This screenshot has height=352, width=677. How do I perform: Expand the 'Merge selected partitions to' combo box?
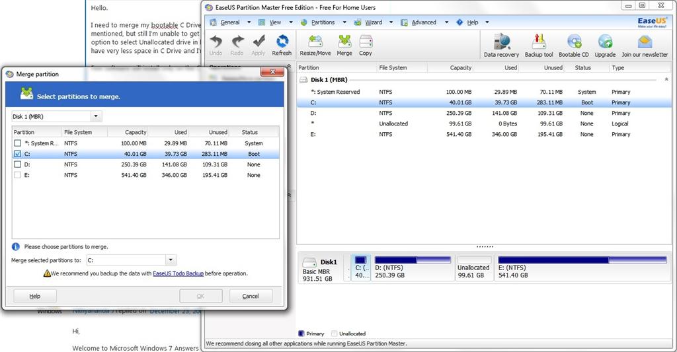coord(171,260)
